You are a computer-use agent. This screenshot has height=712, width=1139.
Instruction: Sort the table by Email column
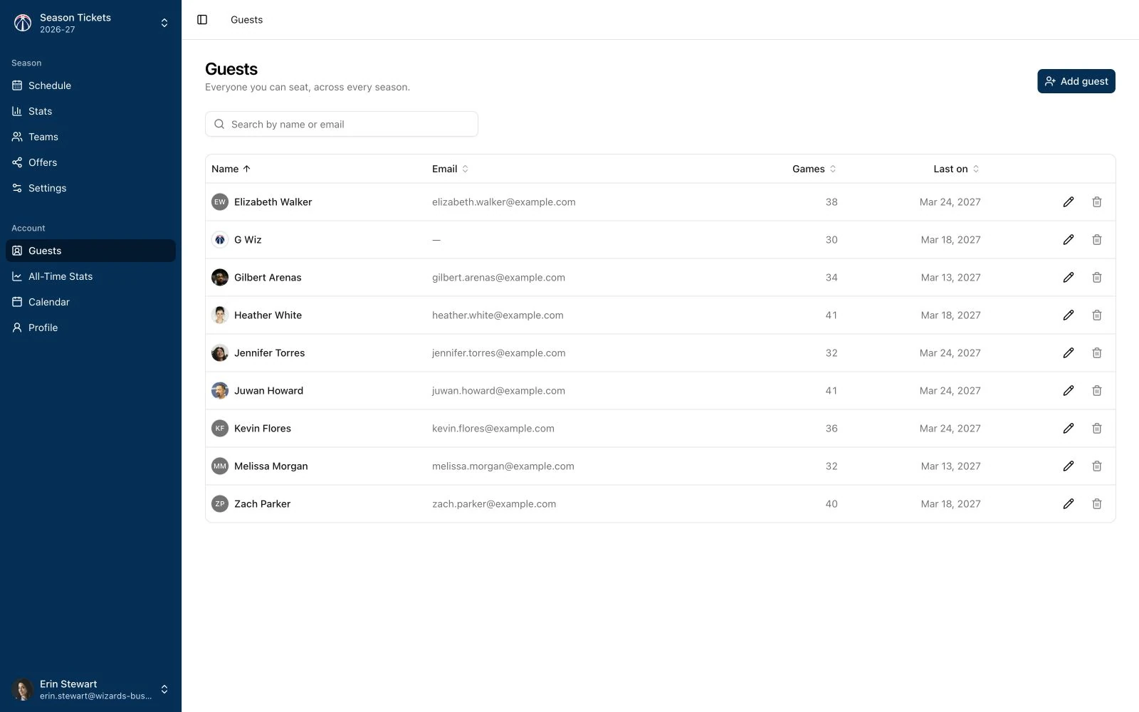click(x=450, y=169)
